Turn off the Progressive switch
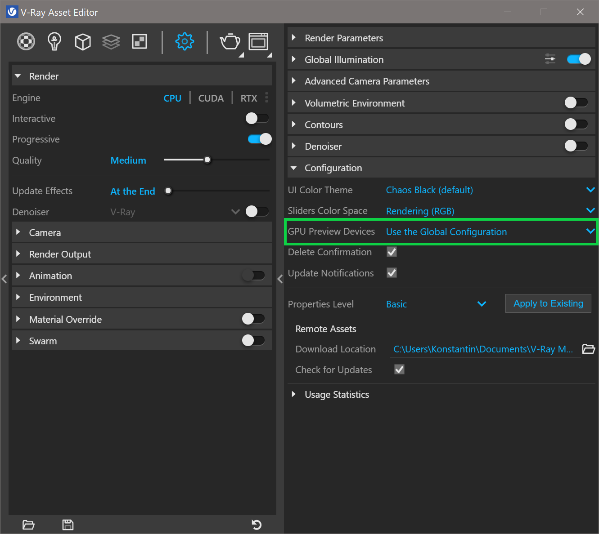599x534 pixels. coord(260,139)
